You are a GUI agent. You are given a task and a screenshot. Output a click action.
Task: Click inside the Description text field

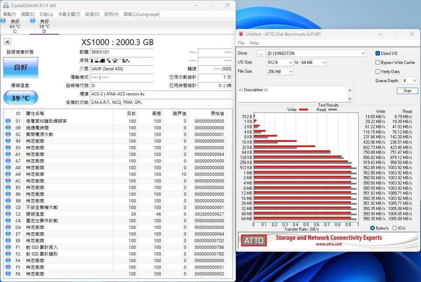pos(292,94)
